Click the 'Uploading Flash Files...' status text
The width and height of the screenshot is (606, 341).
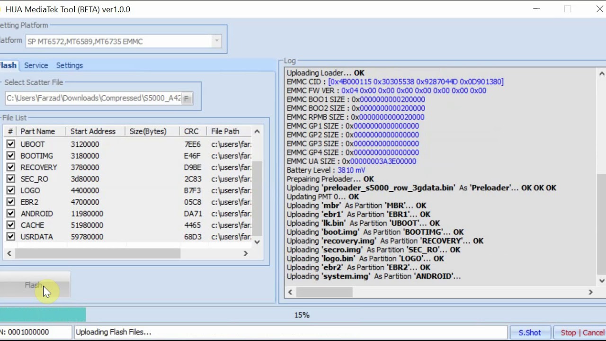114,332
